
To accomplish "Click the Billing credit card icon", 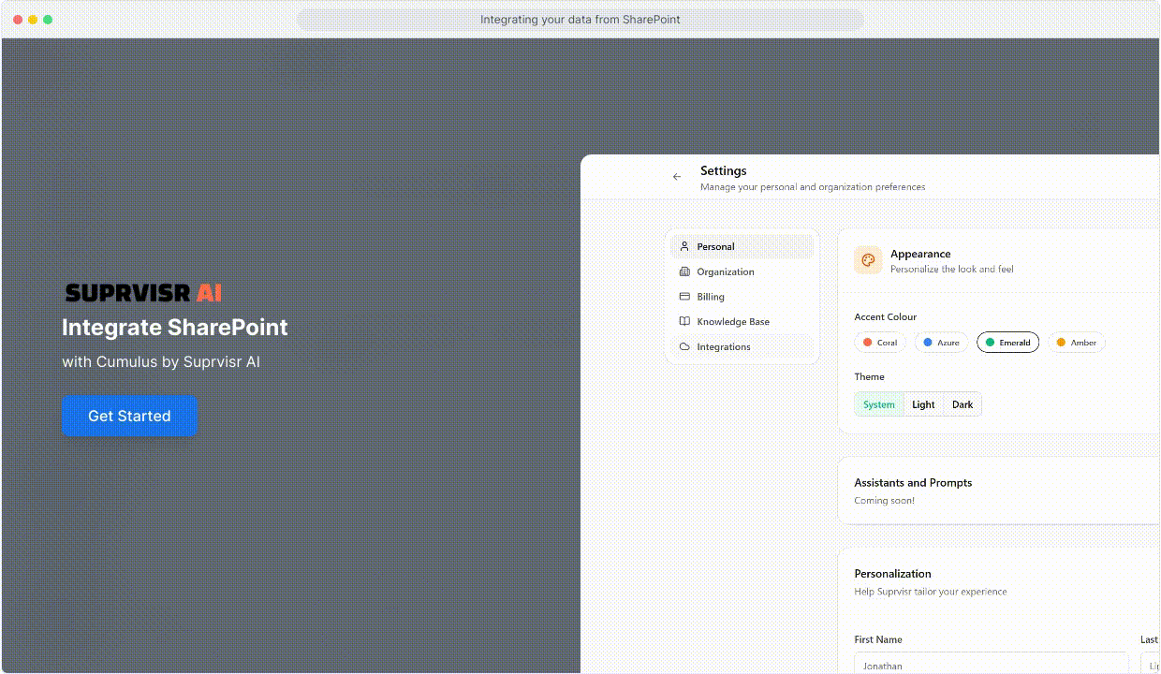I will pos(684,297).
